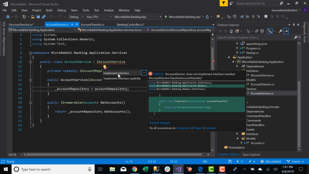Viewport: 309px width, 174px height.
Task: Open the master branch selector in status bar
Action: pyautogui.click(x=295, y=162)
